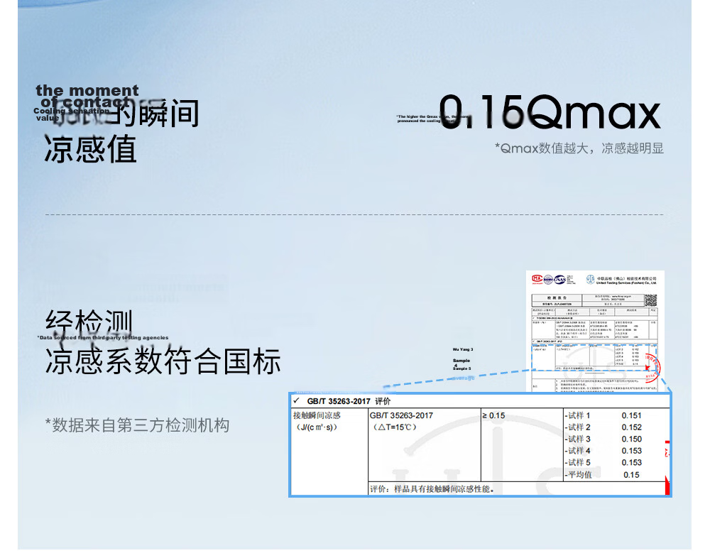The height and width of the screenshot is (558, 710).
Task: Click the 凉感值 heading text
Action: click(x=90, y=149)
